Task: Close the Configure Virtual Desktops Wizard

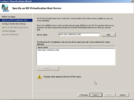Action: (x=132, y=1)
